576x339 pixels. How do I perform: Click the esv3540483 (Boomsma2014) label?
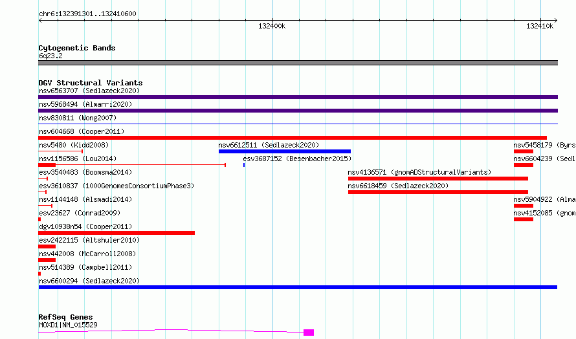click(85, 172)
